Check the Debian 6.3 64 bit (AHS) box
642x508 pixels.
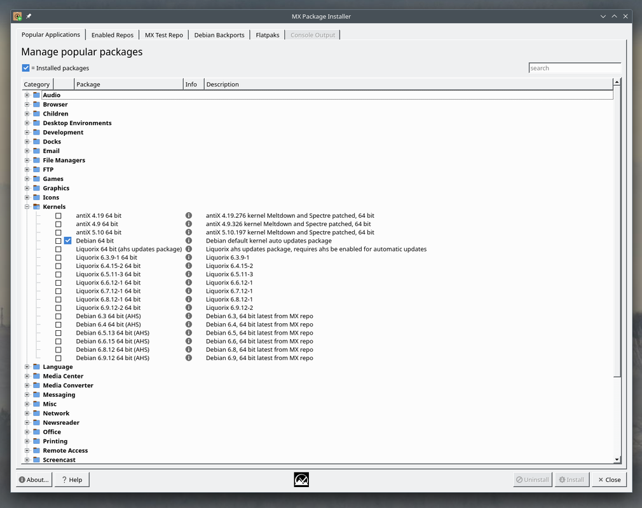click(58, 316)
